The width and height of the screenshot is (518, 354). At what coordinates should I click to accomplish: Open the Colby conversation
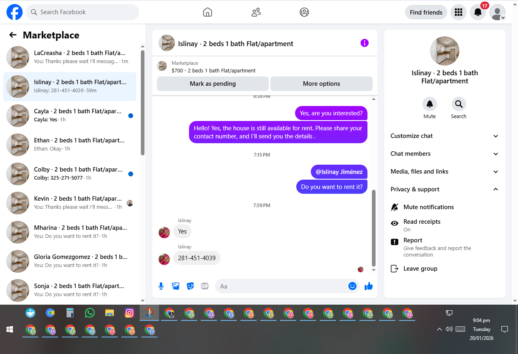pos(70,174)
